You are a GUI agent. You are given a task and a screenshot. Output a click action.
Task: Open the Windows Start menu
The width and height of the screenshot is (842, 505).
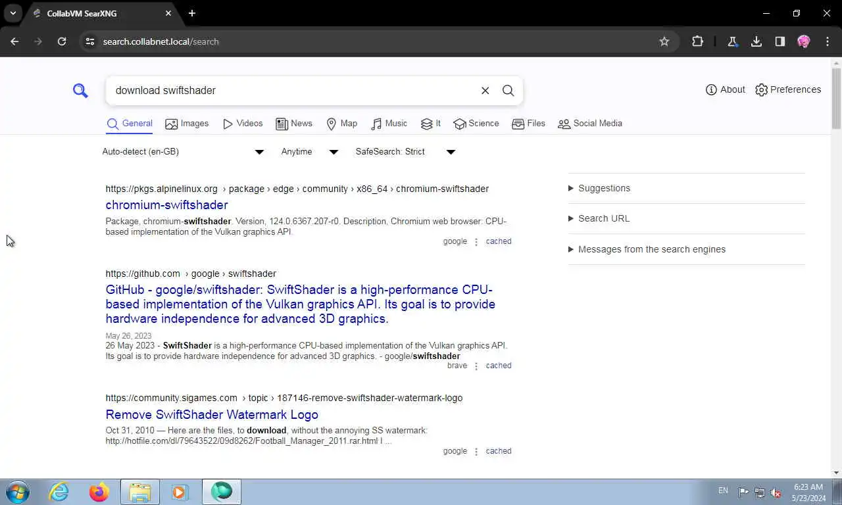click(18, 492)
